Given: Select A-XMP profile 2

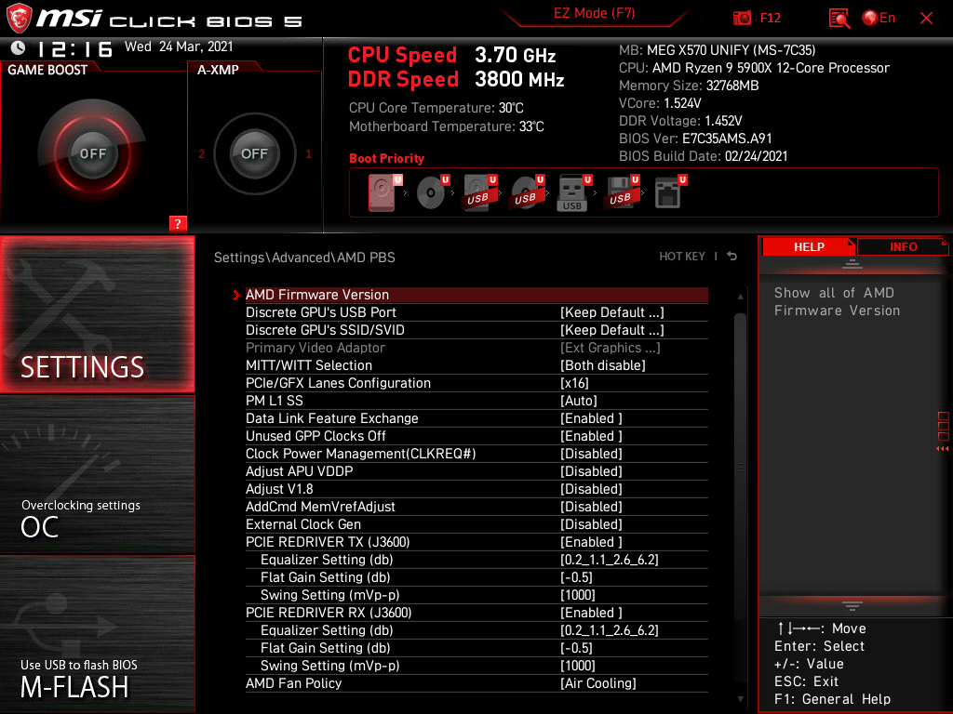Looking at the screenshot, I should 202,154.
